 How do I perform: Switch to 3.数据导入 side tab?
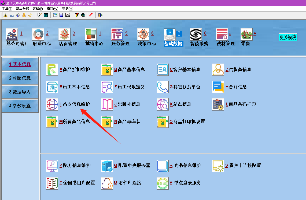pyautogui.click(x=20, y=92)
